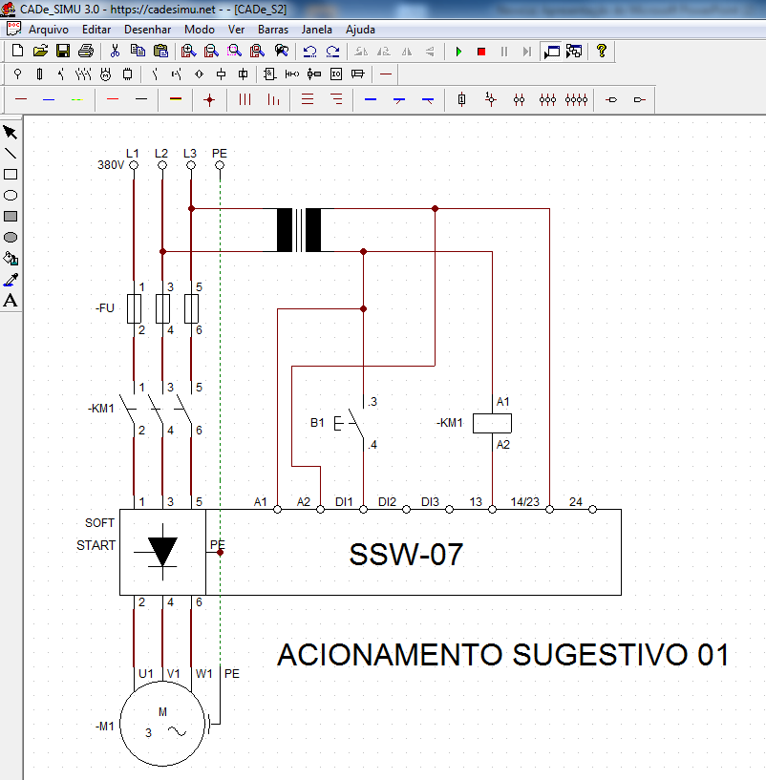Select the filled ellipse tool
The height and width of the screenshot is (780, 766).
[11, 238]
